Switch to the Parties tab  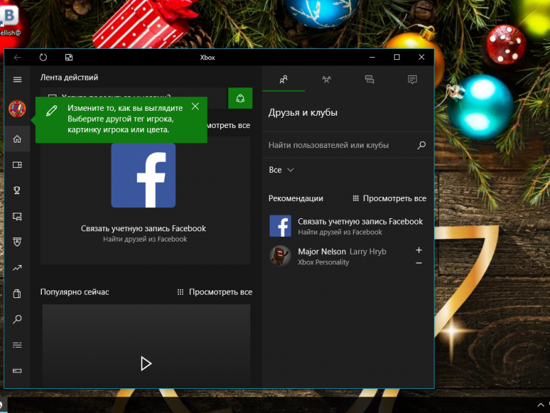click(326, 79)
